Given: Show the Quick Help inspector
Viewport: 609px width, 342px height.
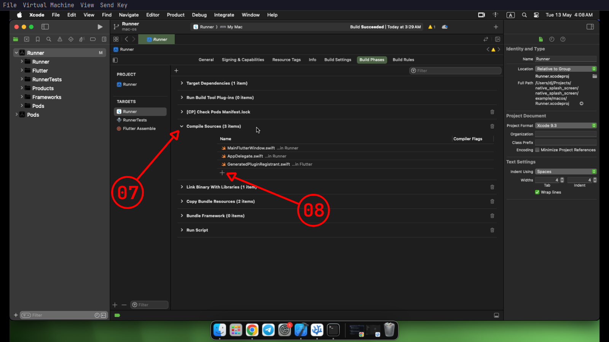Looking at the screenshot, I should coord(563,39).
